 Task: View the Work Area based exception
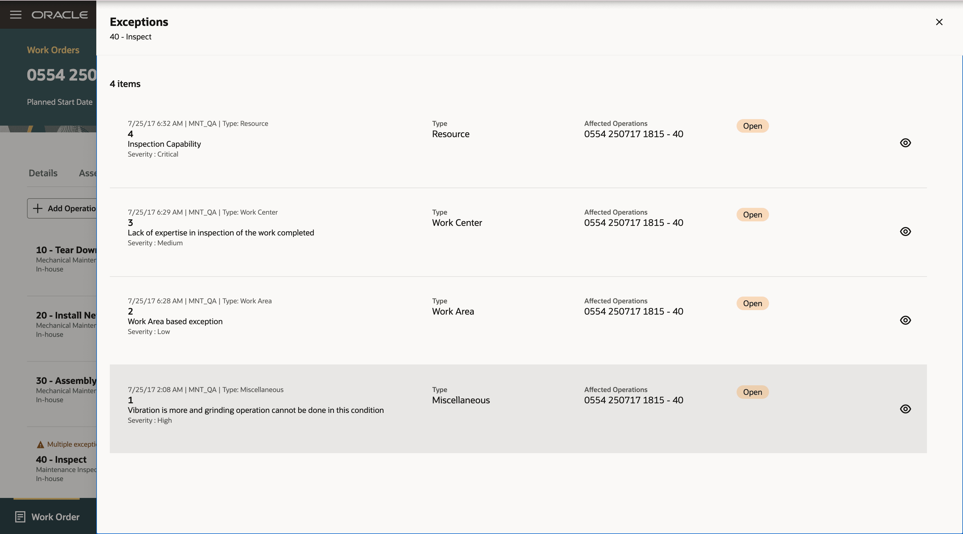click(x=905, y=320)
